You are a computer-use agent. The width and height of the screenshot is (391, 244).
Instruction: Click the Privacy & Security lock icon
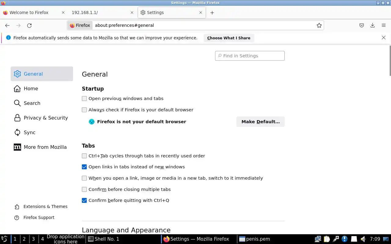pyautogui.click(x=17, y=118)
